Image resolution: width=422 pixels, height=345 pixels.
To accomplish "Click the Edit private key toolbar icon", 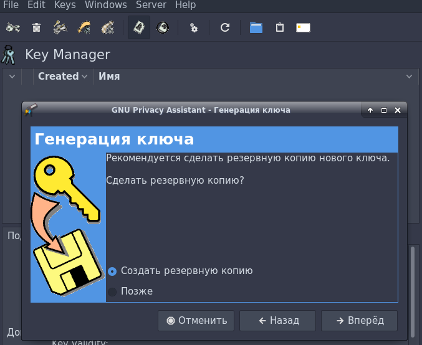I will click(x=13, y=27).
